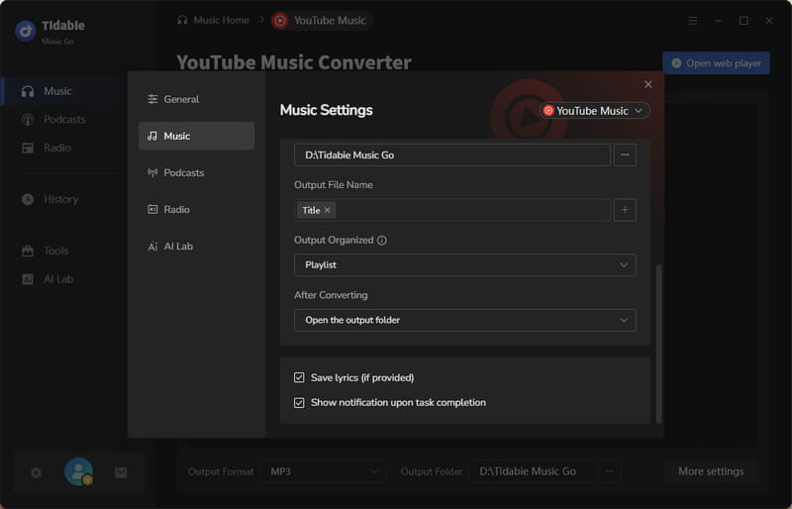Viewport: 792px width, 509px height.
Task: Open the General settings tab
Action: (x=196, y=99)
